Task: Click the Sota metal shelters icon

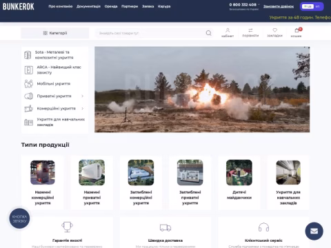Action: pyautogui.click(x=28, y=55)
